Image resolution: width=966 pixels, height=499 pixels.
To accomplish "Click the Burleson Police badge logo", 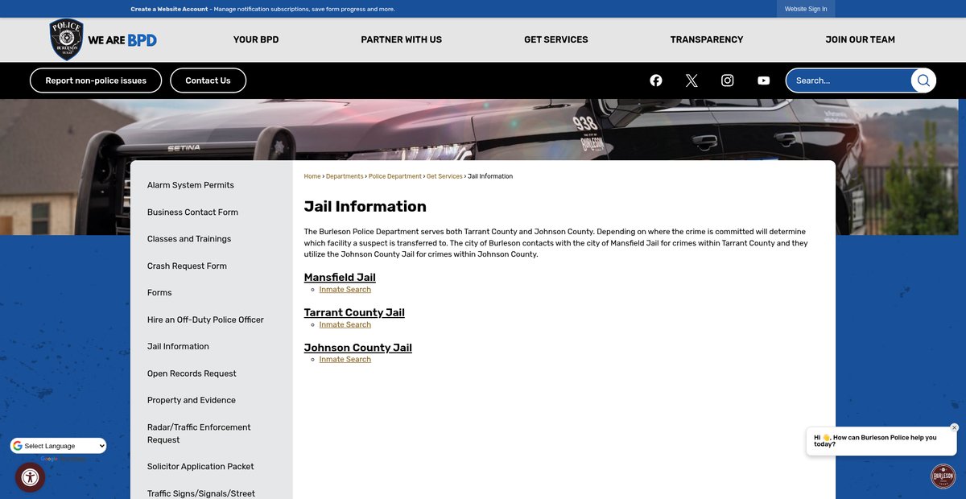I will pos(67,39).
